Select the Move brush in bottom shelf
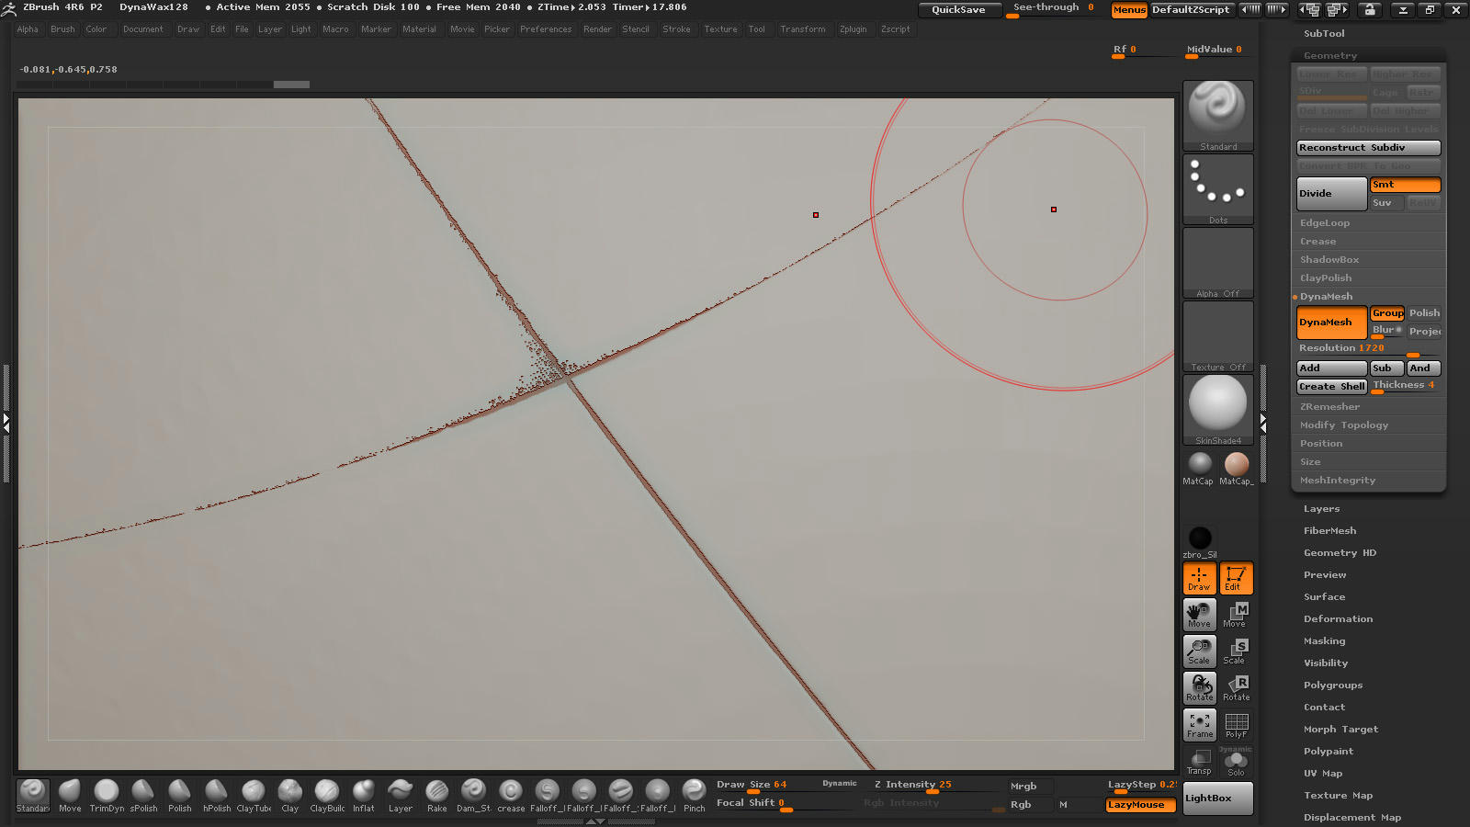The height and width of the screenshot is (827, 1470). coord(70,796)
